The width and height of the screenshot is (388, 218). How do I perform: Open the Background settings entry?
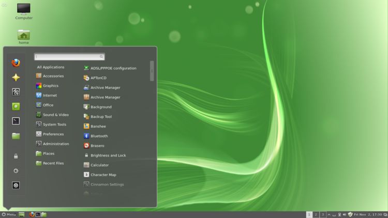click(x=98, y=107)
